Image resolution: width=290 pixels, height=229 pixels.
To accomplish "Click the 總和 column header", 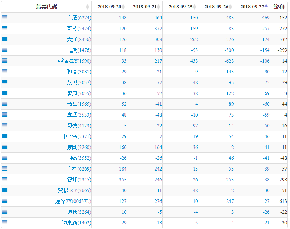I will point(279,7).
